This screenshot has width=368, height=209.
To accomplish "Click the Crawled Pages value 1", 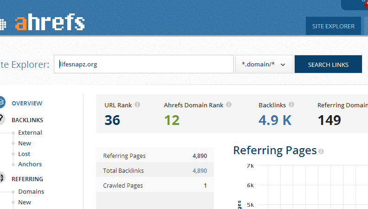I will 205,185.
